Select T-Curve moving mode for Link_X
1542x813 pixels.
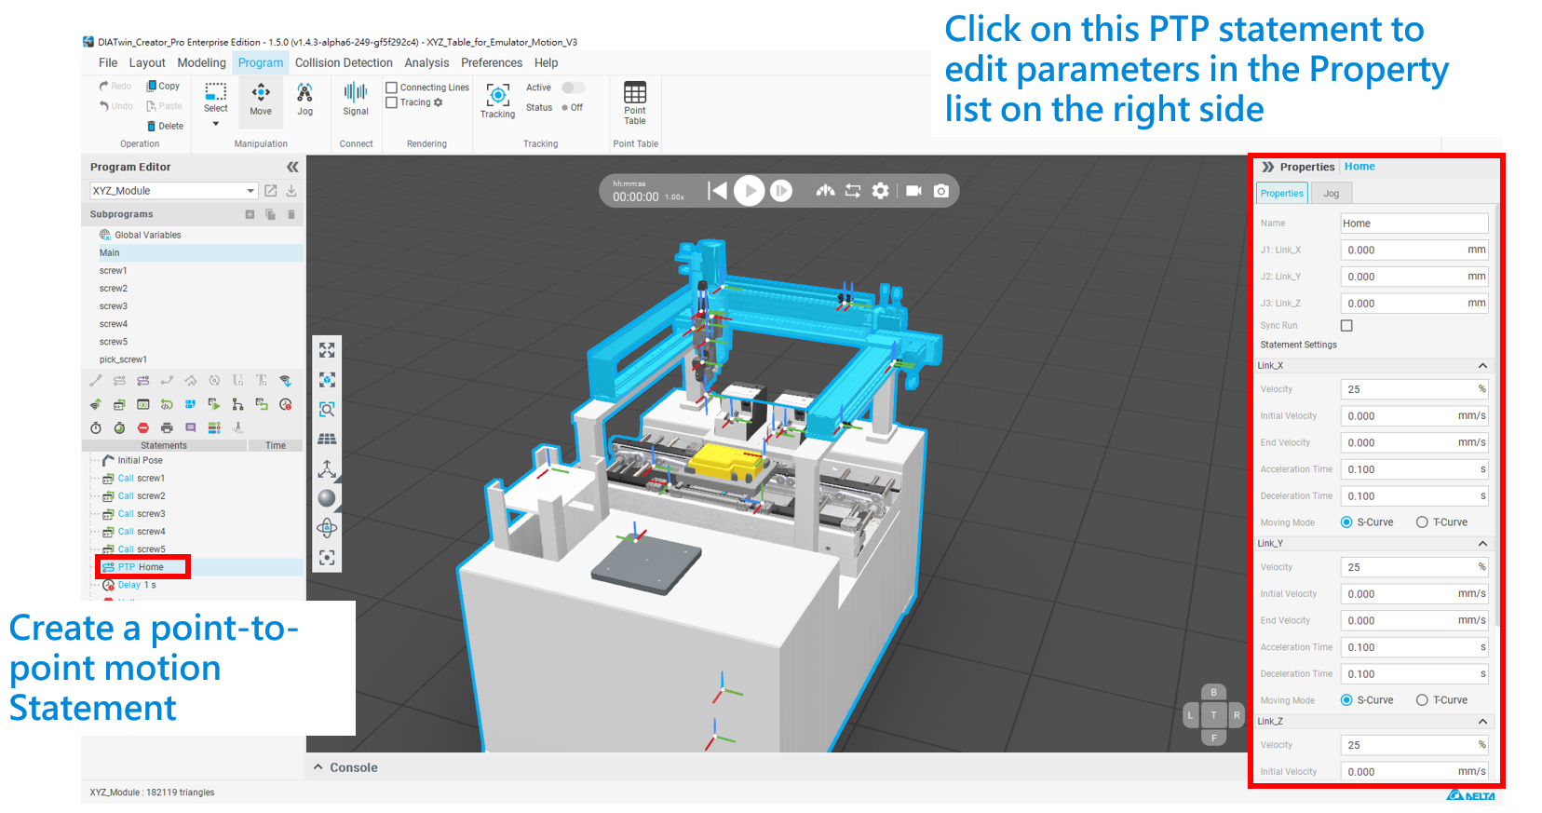(x=1422, y=522)
